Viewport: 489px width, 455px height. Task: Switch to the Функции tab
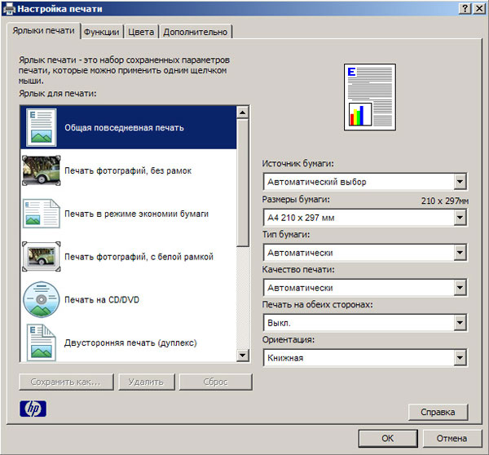tap(102, 32)
